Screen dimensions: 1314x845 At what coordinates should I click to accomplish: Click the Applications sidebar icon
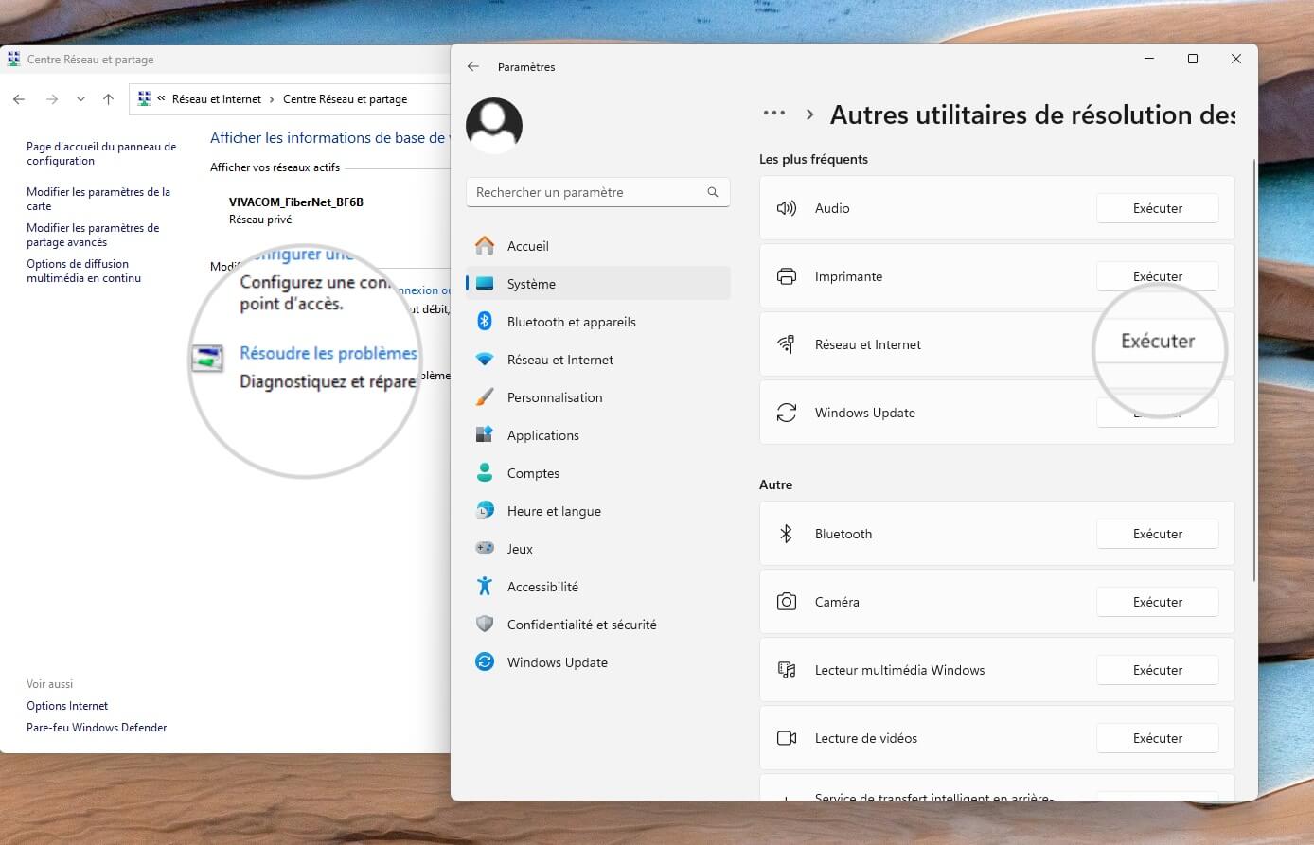click(485, 435)
